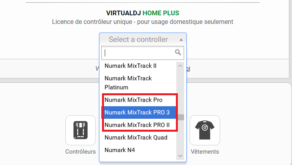The width and height of the screenshot is (292, 165).
Task: Click the dropdown triangle arrow next to Select a controller
Action: click(x=181, y=40)
